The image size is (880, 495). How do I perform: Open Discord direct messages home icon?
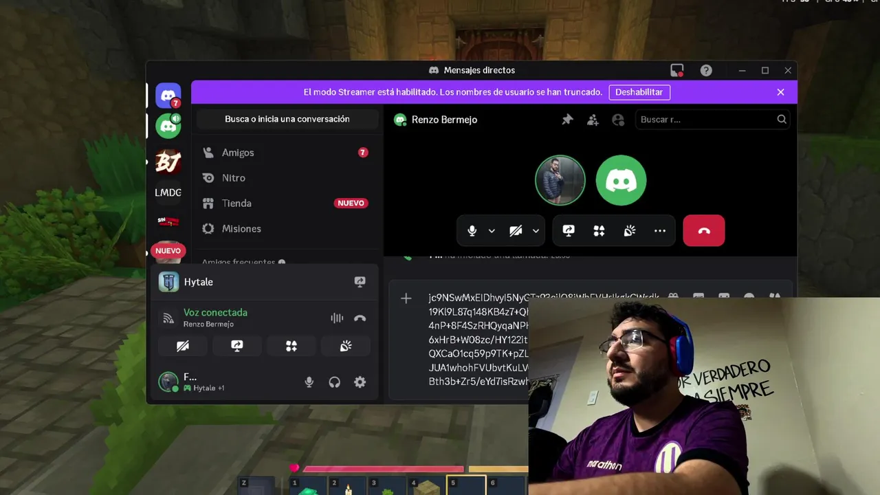(x=168, y=96)
